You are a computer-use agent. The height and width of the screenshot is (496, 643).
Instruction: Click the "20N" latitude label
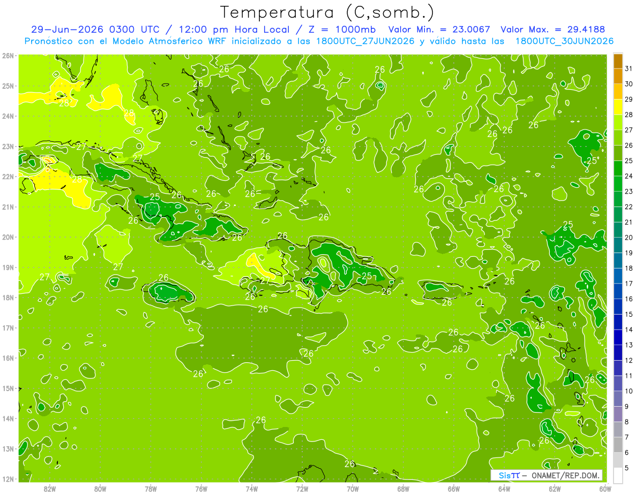(x=8, y=237)
